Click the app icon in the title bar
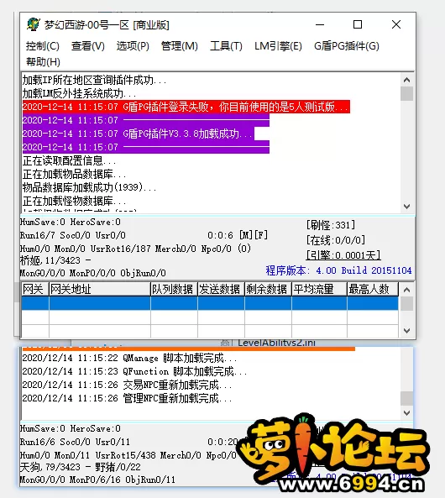Image resolution: width=445 pixels, height=498 pixels. click(33, 24)
